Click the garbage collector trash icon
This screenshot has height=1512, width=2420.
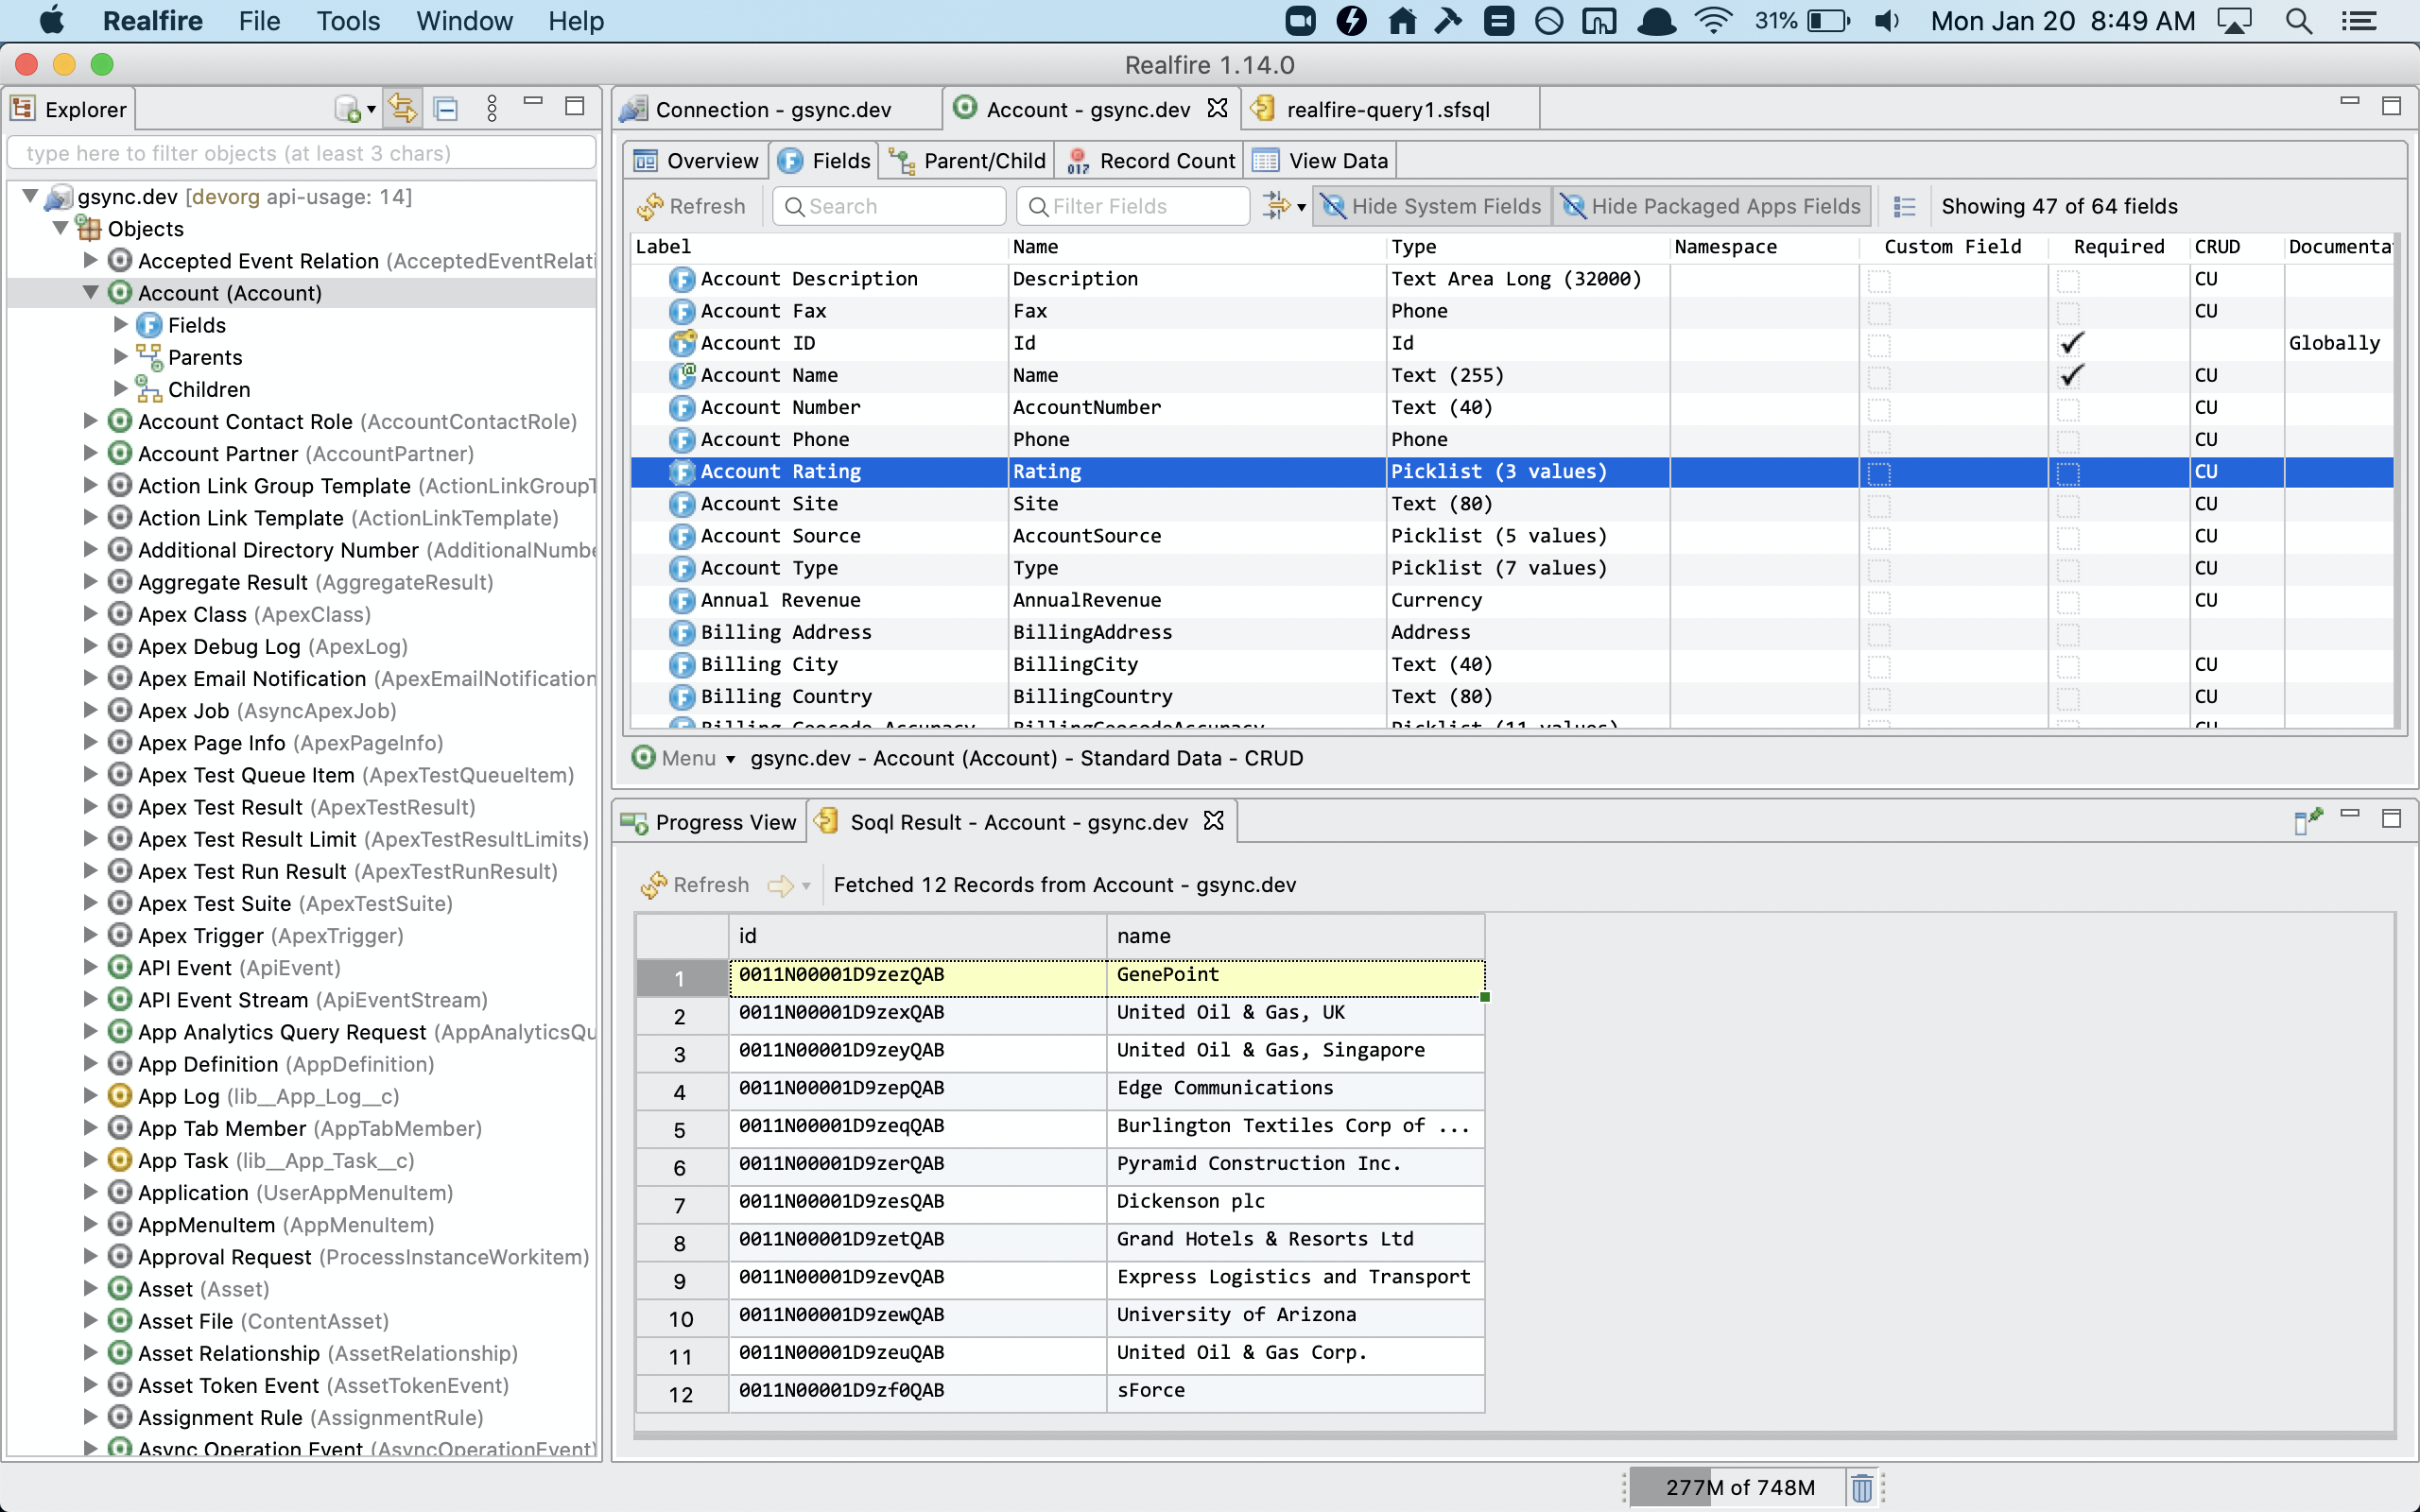tap(1861, 1487)
